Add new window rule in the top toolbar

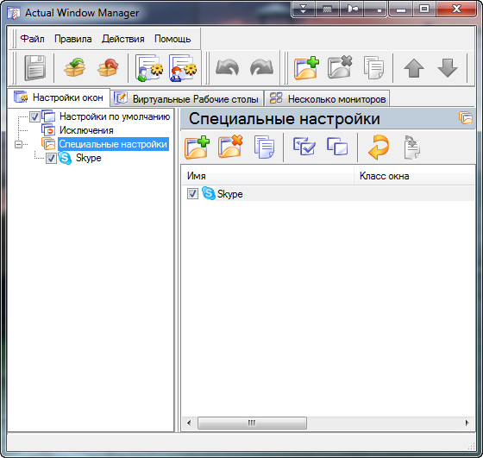pyautogui.click(x=306, y=68)
